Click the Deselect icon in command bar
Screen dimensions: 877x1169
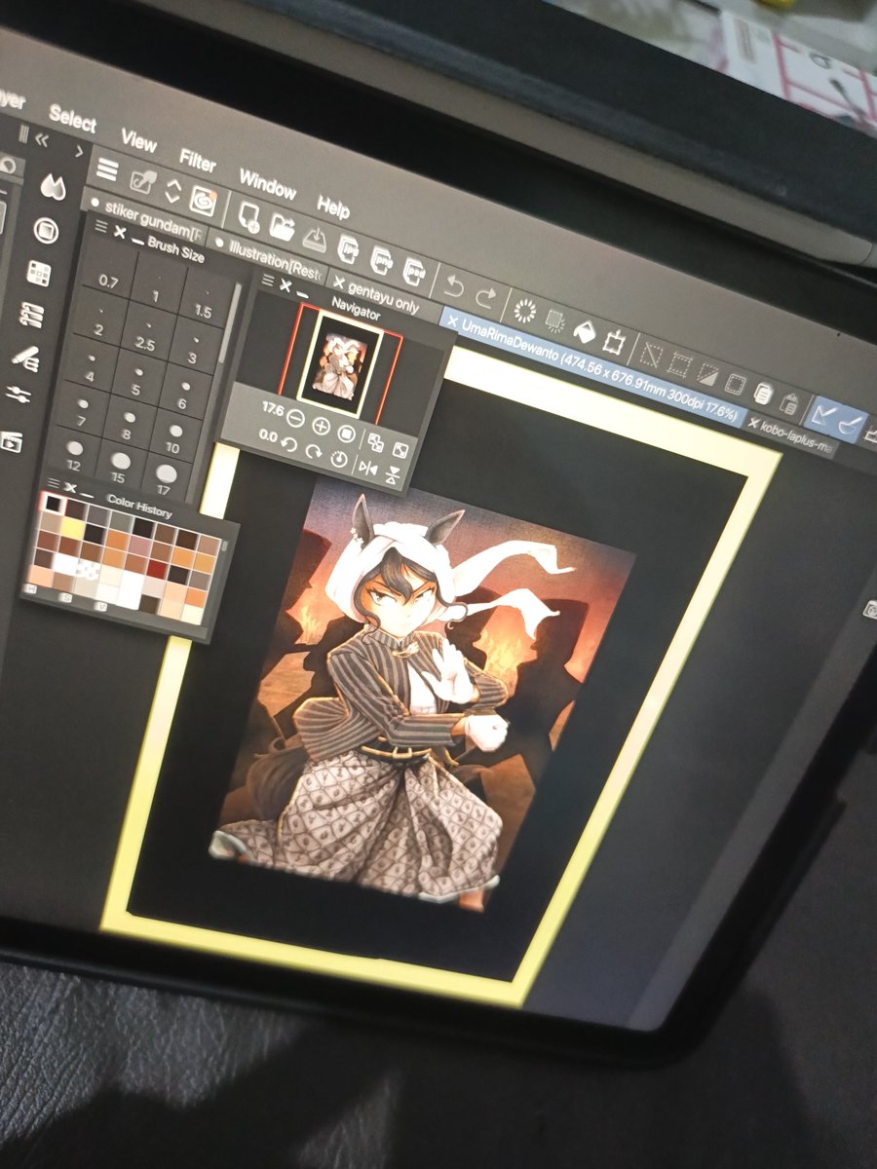(652, 357)
